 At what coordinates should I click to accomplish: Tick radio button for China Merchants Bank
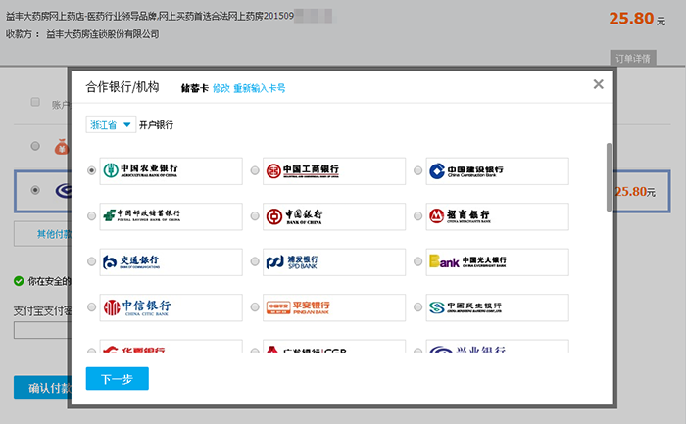coord(417,216)
